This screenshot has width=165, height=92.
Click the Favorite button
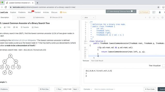(x=25, y=27)
